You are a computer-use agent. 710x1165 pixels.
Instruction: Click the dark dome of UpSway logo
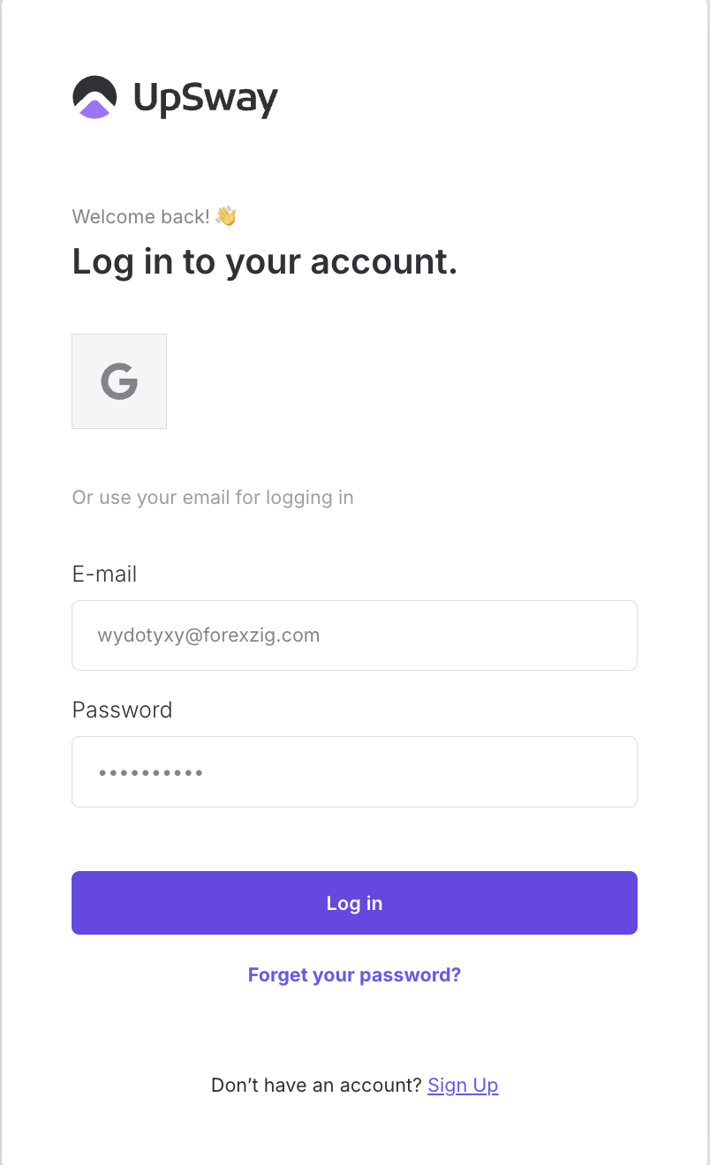(94, 86)
